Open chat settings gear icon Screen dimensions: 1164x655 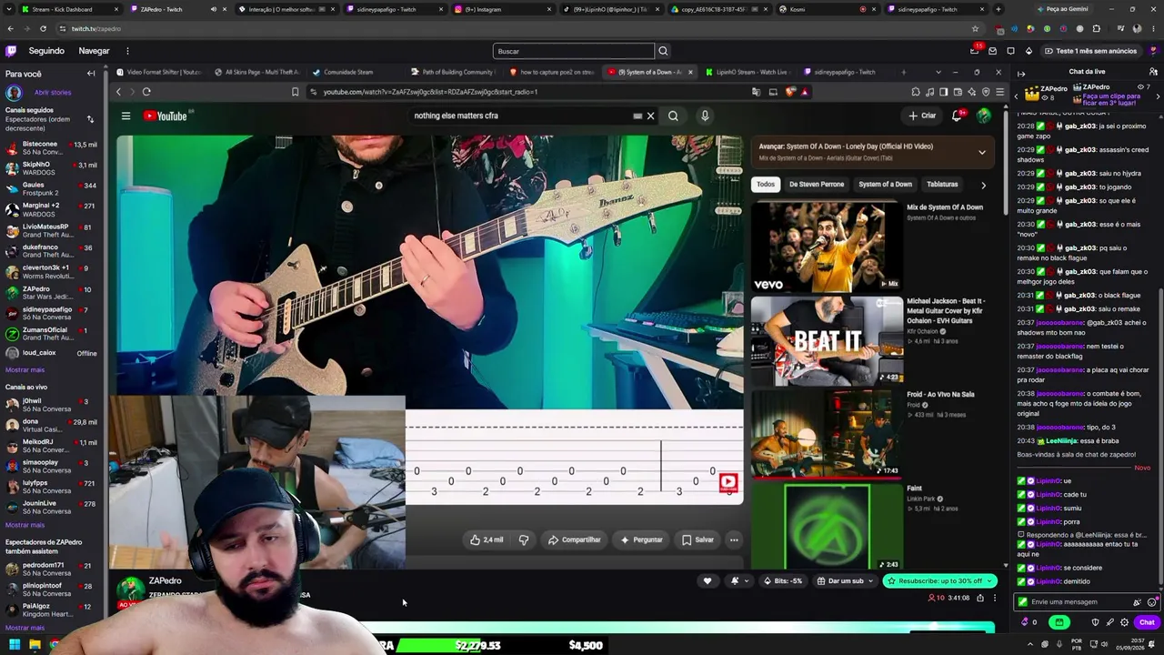click(x=1124, y=622)
